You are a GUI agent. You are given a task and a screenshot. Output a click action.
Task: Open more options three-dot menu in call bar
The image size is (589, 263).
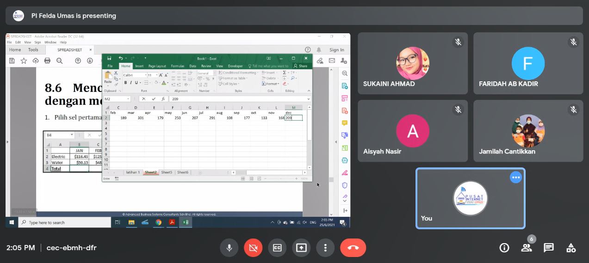325,248
